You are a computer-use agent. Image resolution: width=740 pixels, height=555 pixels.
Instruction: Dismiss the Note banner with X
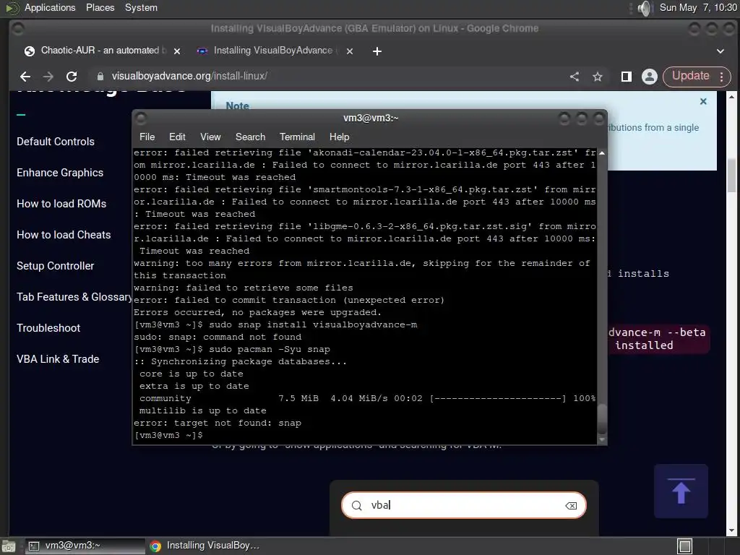[703, 101]
